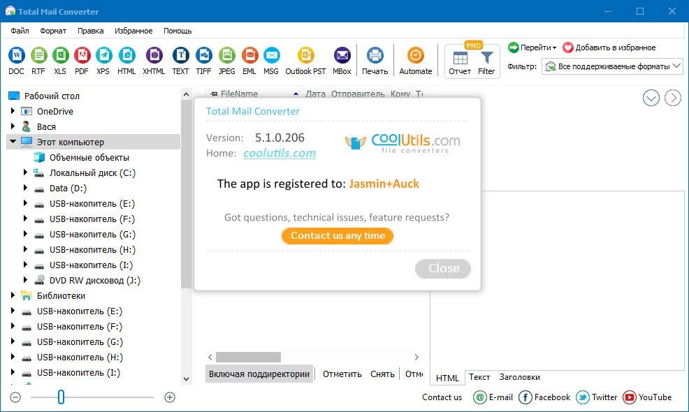Click Добавить в избранное heart button

[x=609, y=47]
